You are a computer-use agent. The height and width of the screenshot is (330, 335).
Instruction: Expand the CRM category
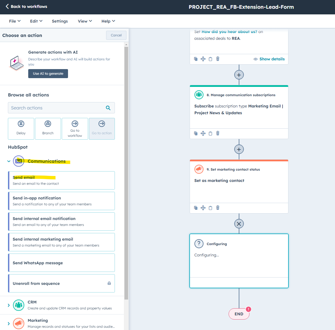click(9, 305)
